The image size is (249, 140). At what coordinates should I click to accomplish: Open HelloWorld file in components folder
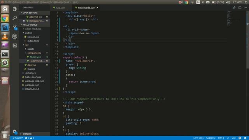pyautogui.click(x=35, y=61)
